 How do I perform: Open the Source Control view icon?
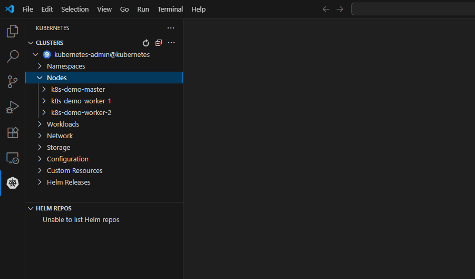point(12,82)
